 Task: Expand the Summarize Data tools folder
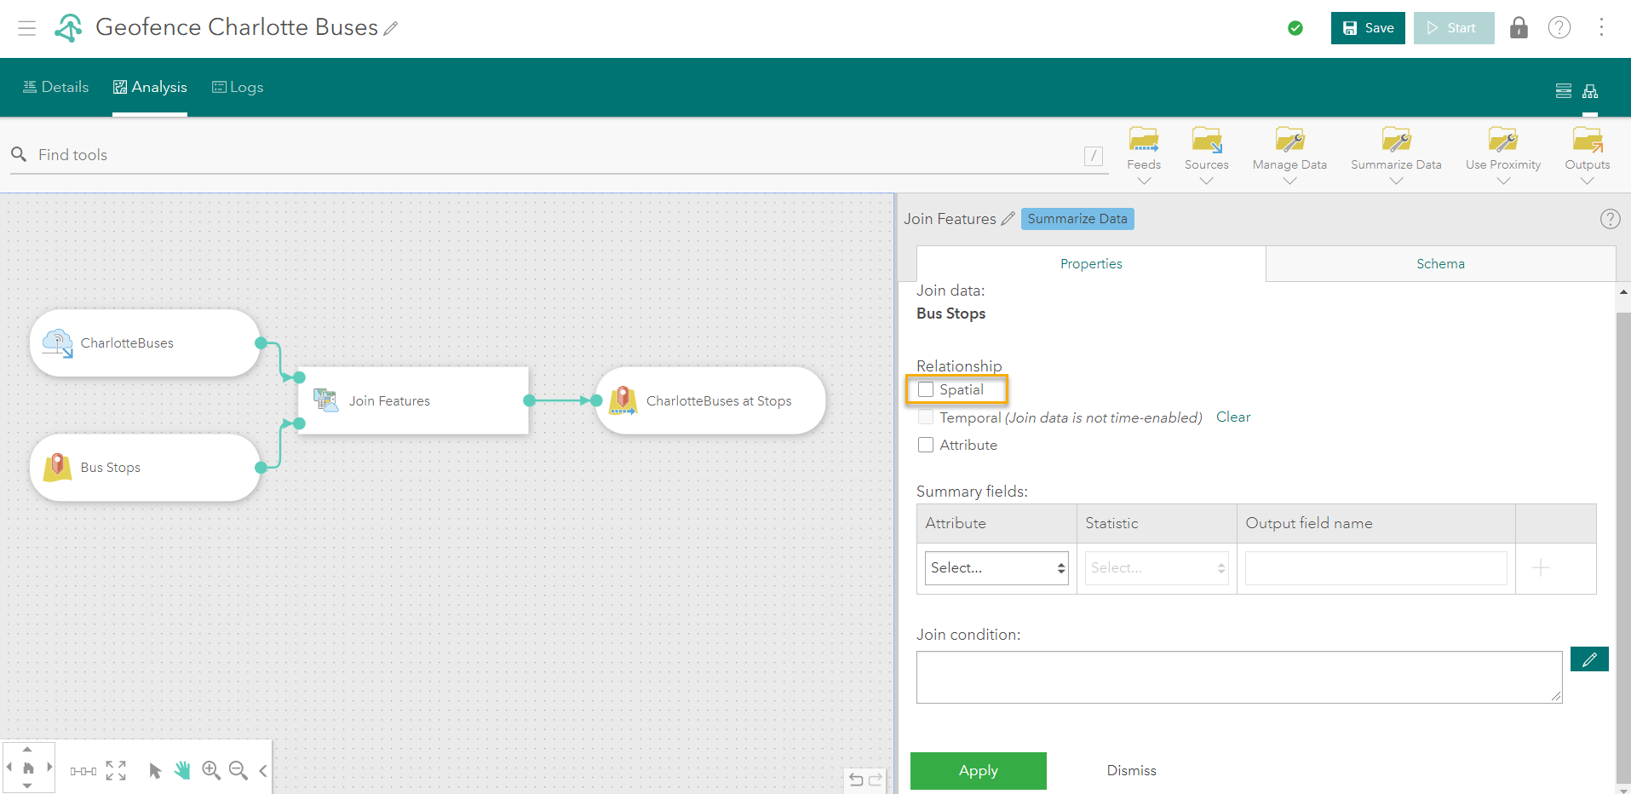(x=1396, y=154)
